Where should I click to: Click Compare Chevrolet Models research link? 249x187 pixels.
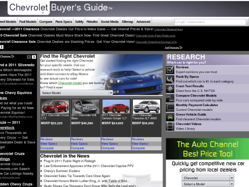click(196, 96)
